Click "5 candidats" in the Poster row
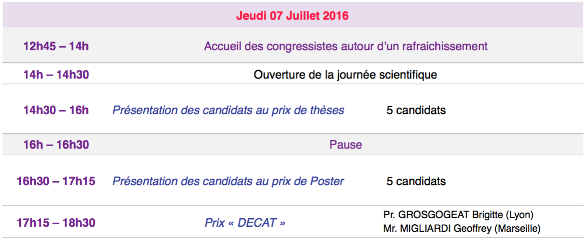Viewport: 586px width, 243px height. tap(416, 181)
